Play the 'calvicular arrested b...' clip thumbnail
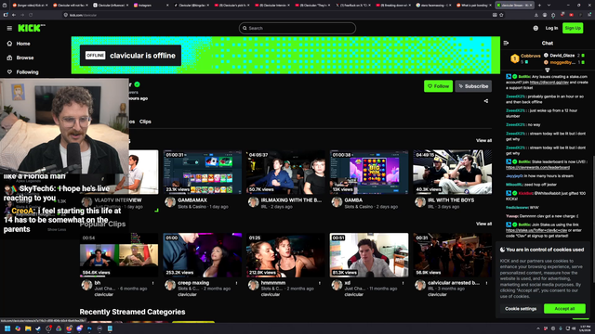 pyautogui.click(x=453, y=255)
